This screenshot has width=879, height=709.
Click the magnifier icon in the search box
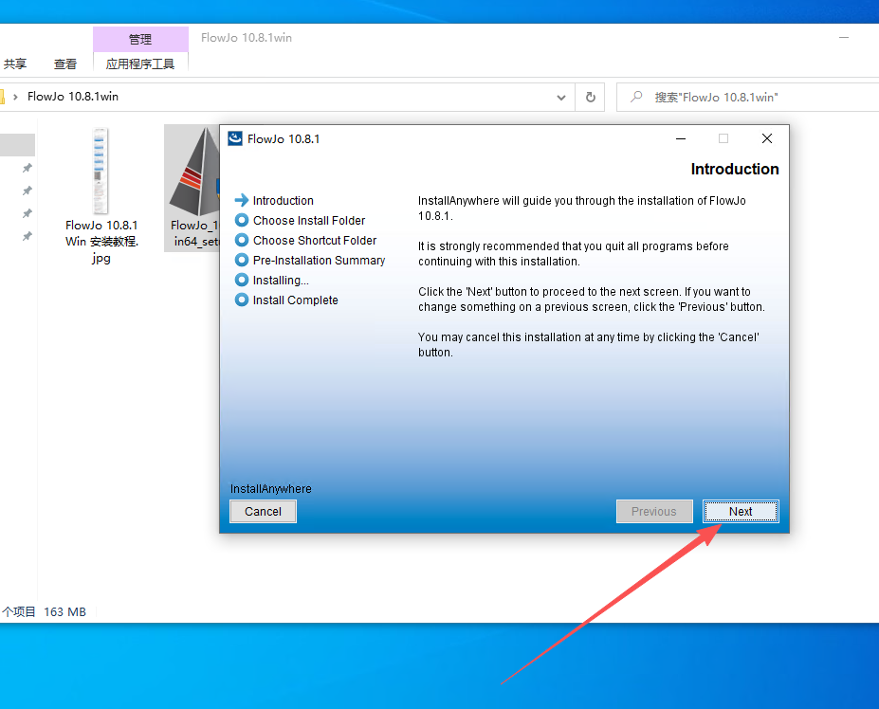tap(636, 97)
